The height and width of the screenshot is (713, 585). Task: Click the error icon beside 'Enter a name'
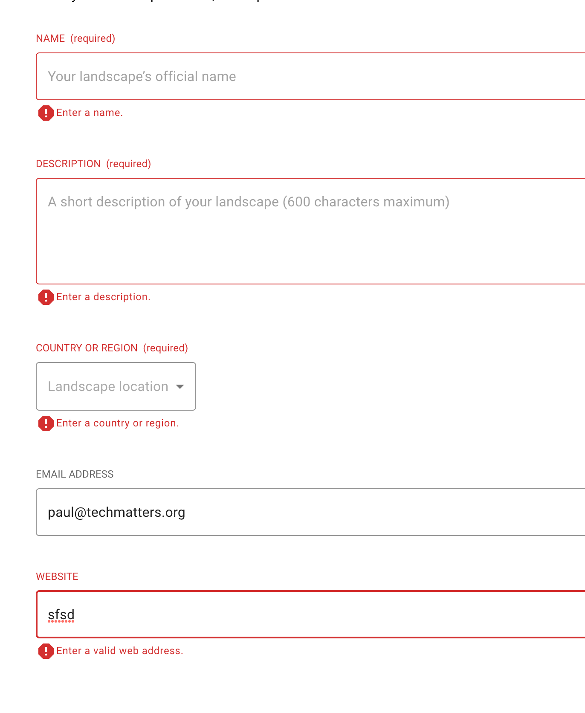point(46,113)
